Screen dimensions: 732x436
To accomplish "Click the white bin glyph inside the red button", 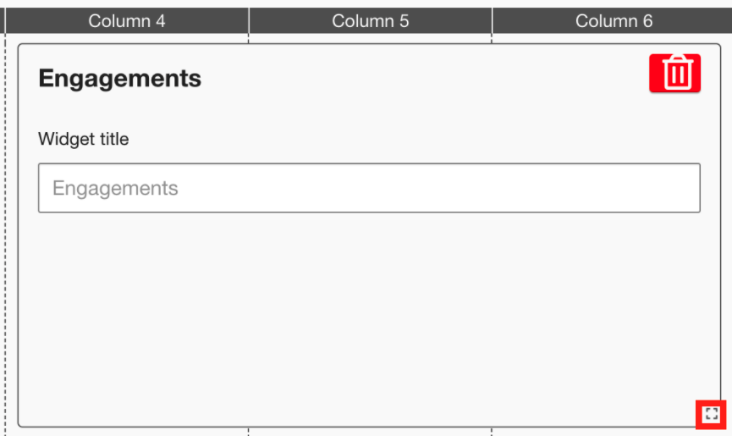I will [676, 73].
